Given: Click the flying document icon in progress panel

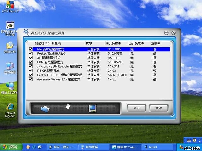Looking at the screenshot, I should click(x=68, y=106).
